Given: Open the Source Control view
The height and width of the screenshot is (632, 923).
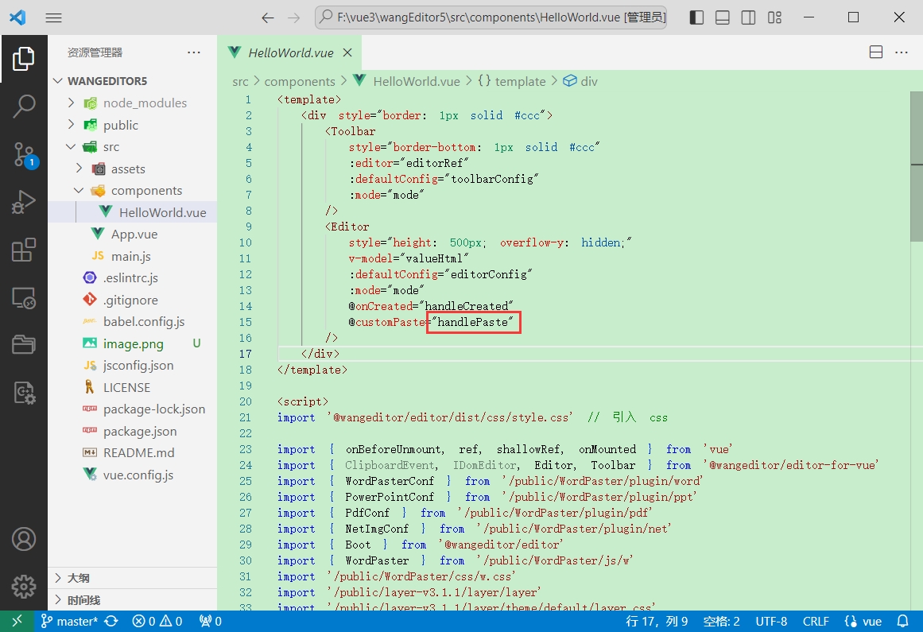Looking at the screenshot, I should pos(24,154).
